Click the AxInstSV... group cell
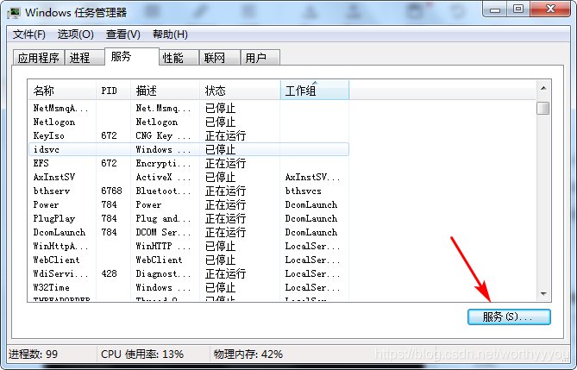 point(312,177)
